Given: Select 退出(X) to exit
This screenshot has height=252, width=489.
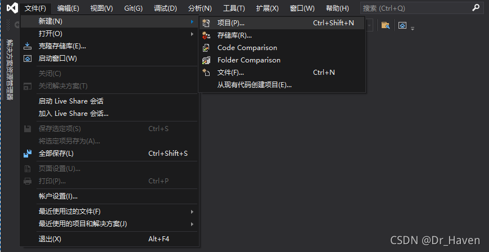Looking at the screenshot, I should (x=109, y=239).
